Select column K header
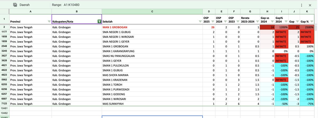Screen dimensions: 318x118 point(307,11)
